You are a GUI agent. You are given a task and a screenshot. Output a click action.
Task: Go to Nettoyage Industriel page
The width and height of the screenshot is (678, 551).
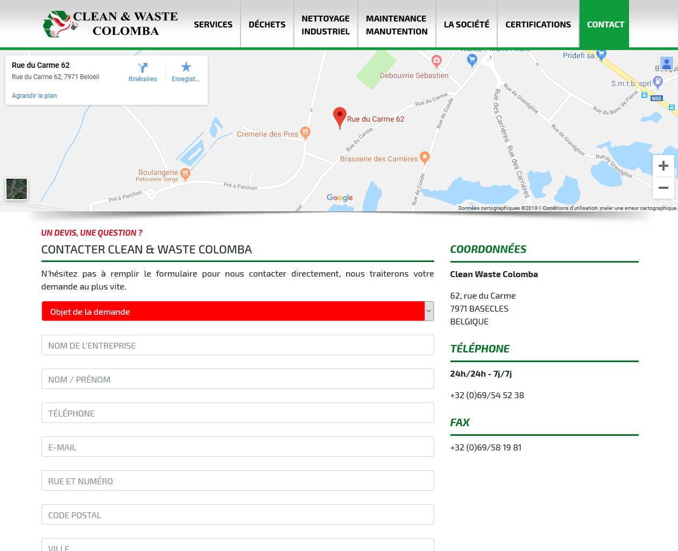point(326,25)
